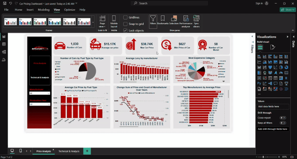
Task: Select Format page icon in Visualizations
Action: pos(273,47)
